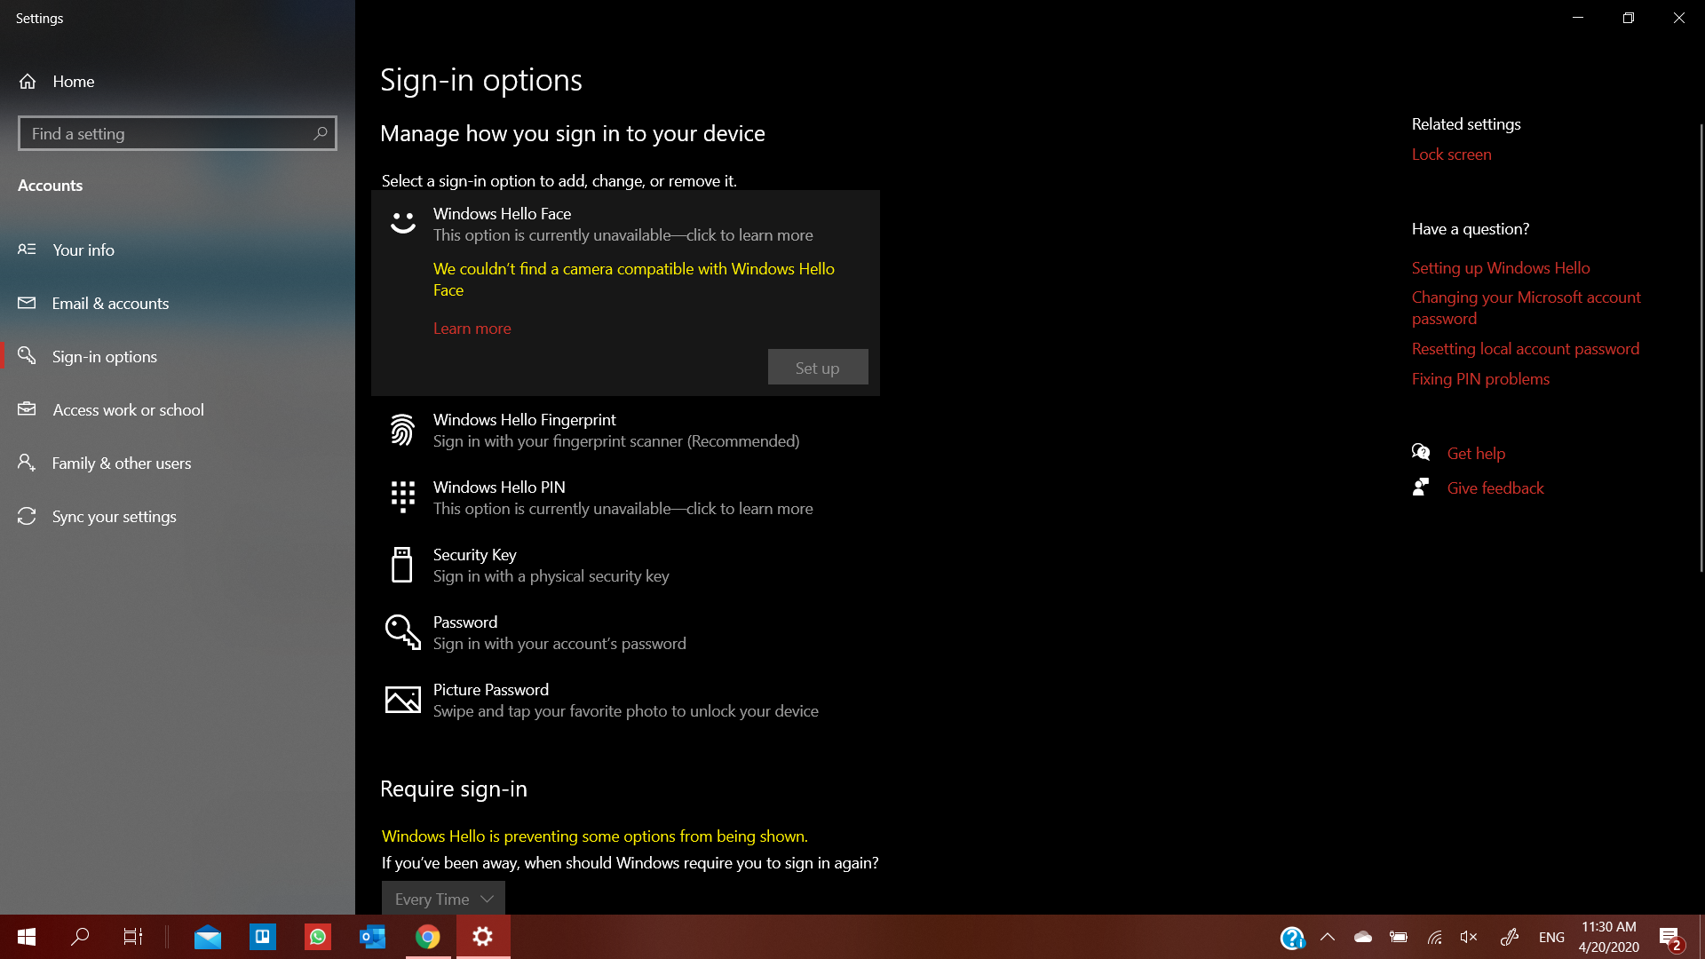Viewport: 1705px width, 959px height.
Task: Click the Picture Password image icon
Action: [x=402, y=700]
